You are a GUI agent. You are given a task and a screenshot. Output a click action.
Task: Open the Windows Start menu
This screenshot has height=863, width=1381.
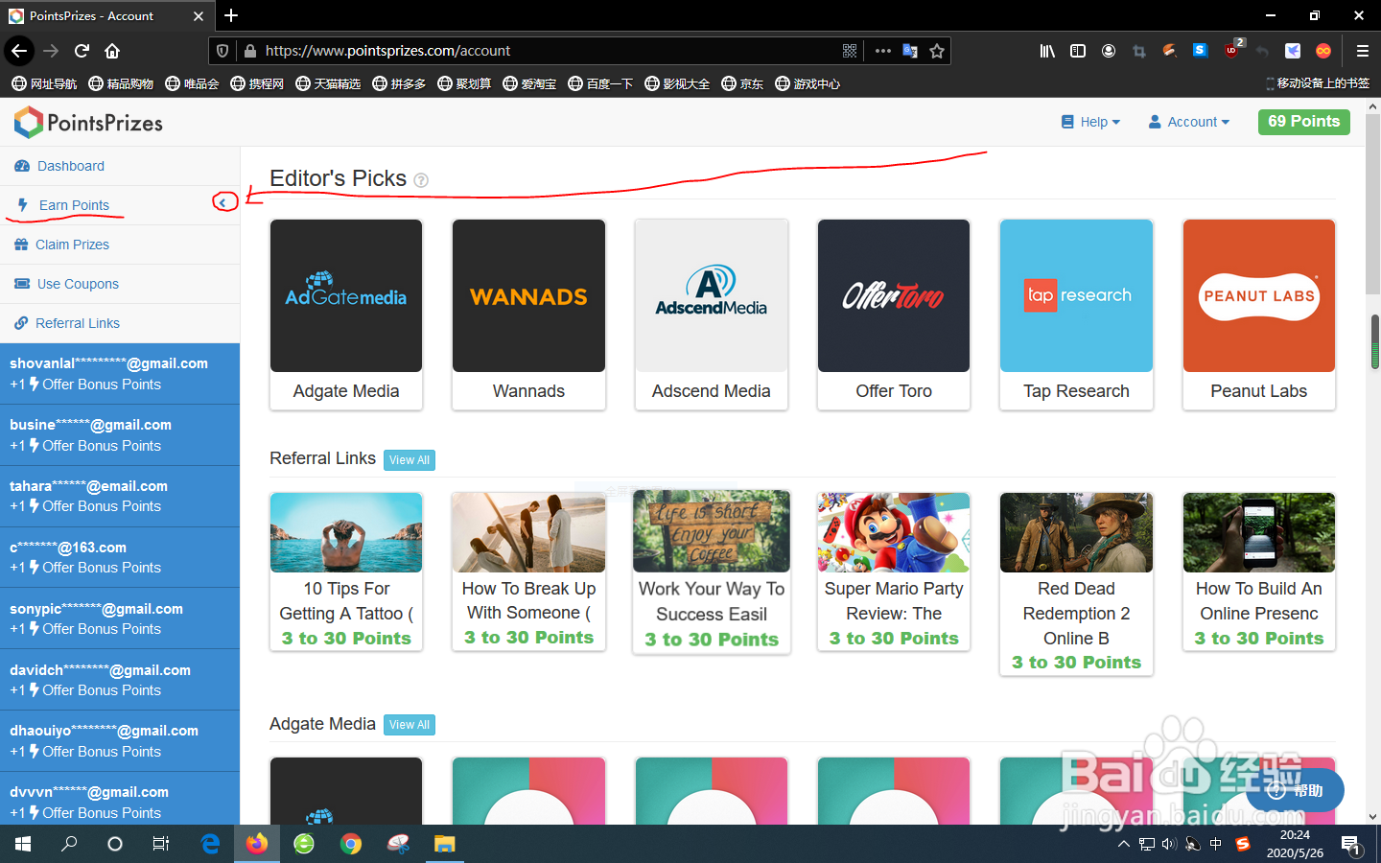[x=23, y=844]
